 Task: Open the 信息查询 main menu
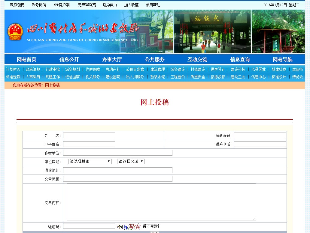240,59
